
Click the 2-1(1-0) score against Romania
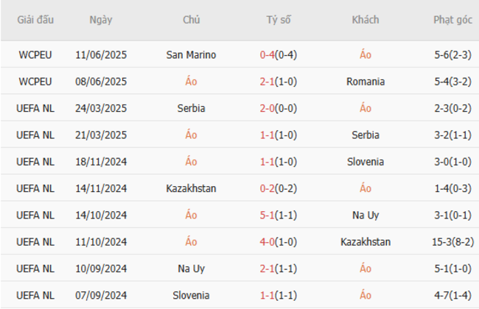[279, 82]
